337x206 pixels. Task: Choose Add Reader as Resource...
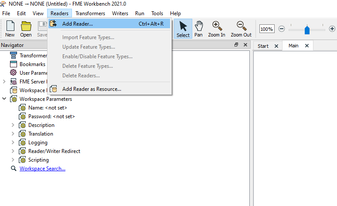click(109, 89)
